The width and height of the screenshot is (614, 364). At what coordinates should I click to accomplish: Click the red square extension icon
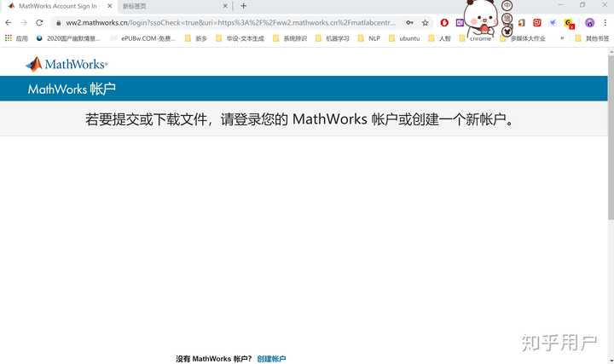[537, 23]
